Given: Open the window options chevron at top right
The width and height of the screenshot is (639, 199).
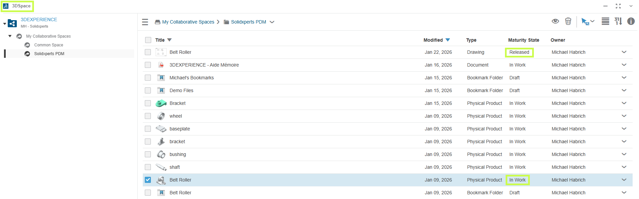Looking at the screenshot, I should coord(631,6).
